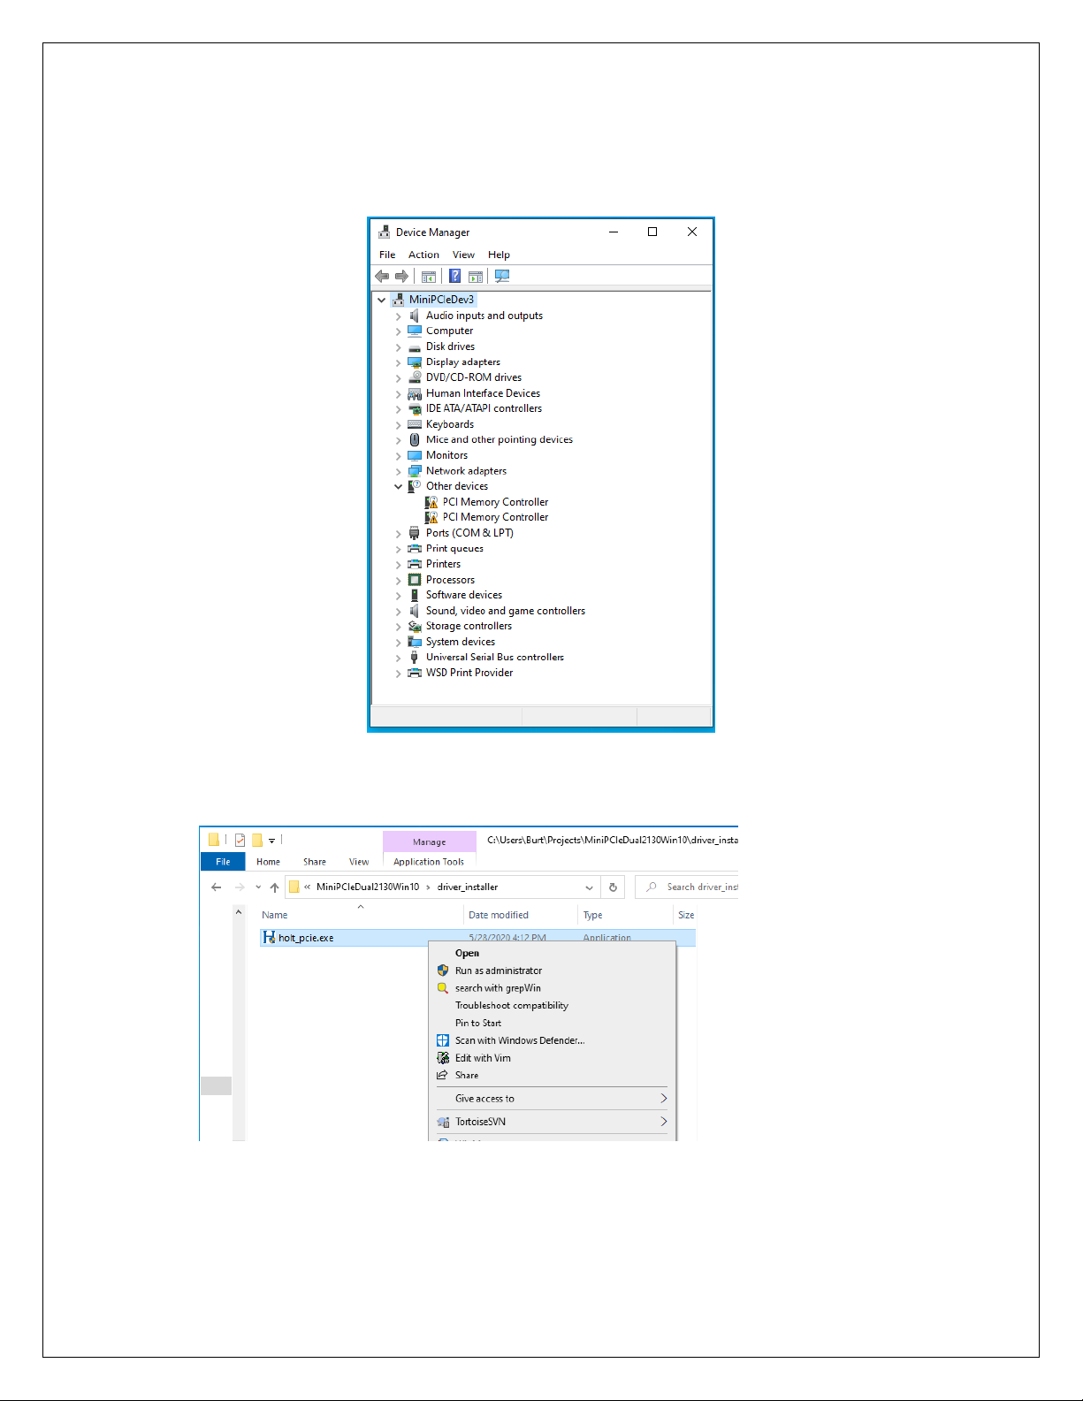Click MiniPCIeDual2130Win10 breadcrumb segment
1083x1401 pixels.
pyautogui.click(x=368, y=887)
